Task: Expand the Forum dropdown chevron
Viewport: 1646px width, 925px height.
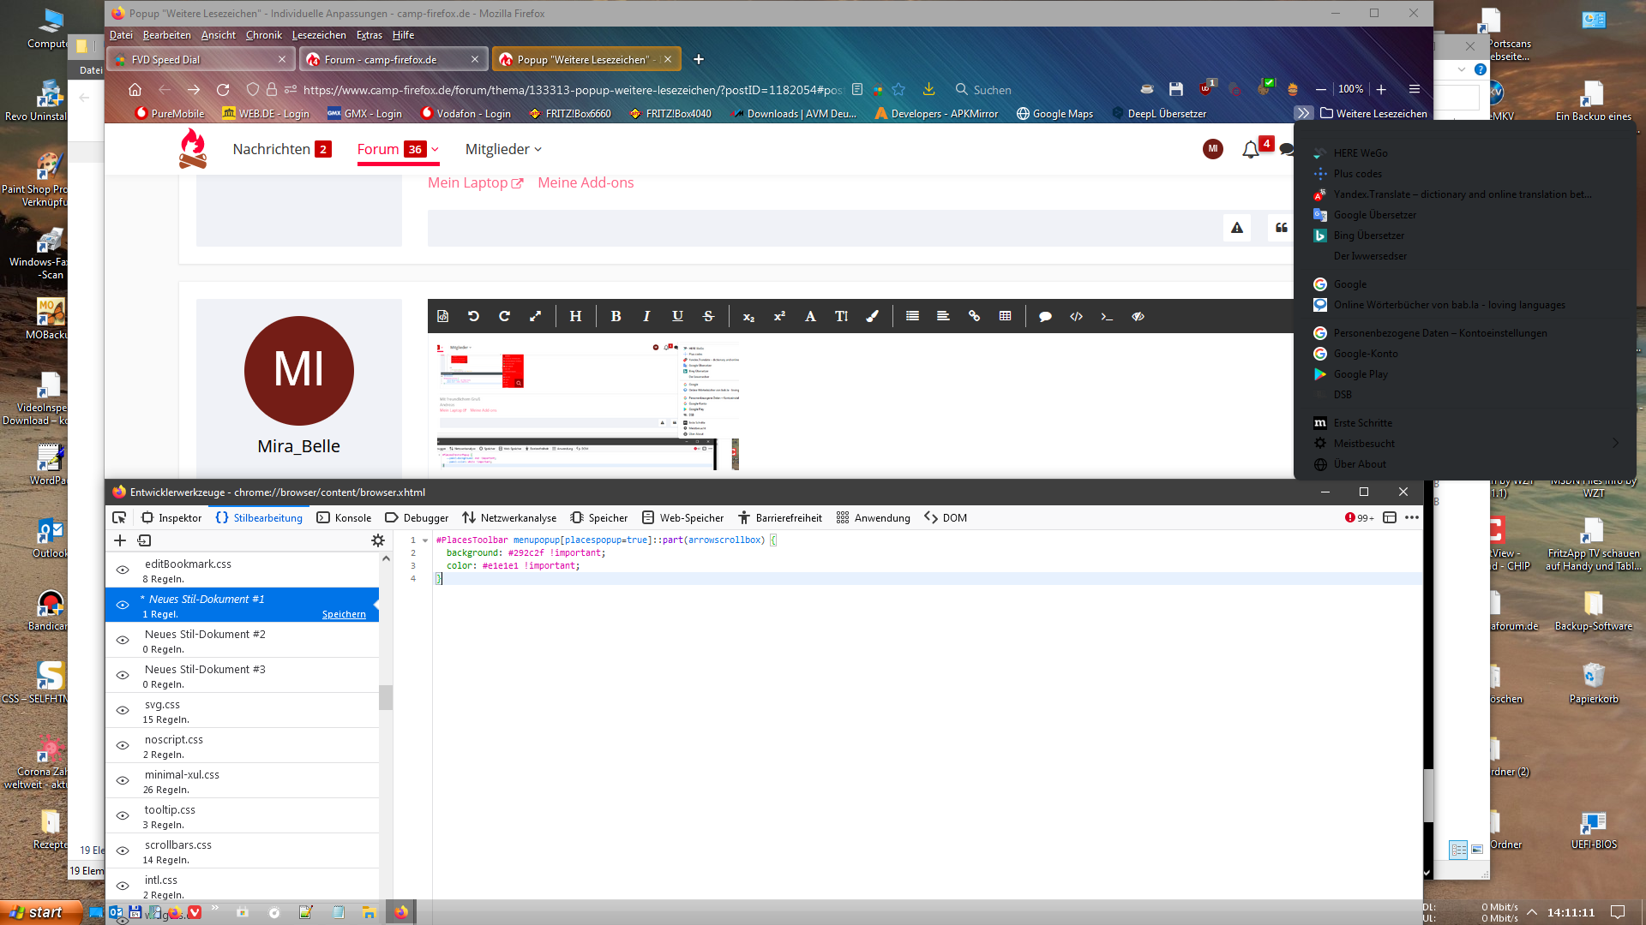Action: coord(436,149)
